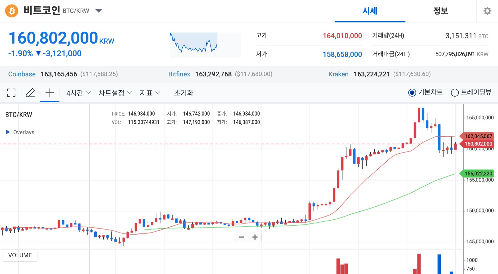Select the 기본차트 radio button
Viewport: 498px width, 274px height.
click(x=412, y=92)
